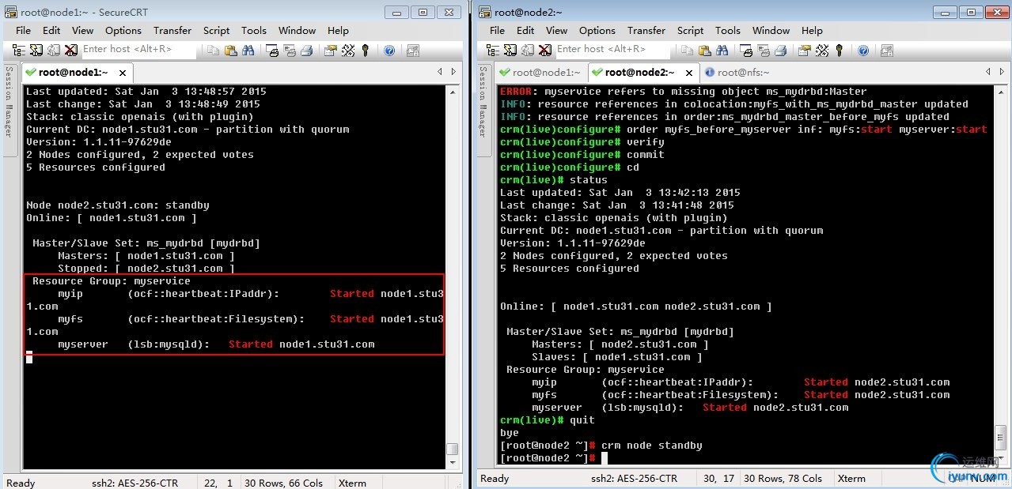The height and width of the screenshot is (489, 1012).
Task: Click Disconnect icon in node2 window toolbar
Action: (544, 50)
